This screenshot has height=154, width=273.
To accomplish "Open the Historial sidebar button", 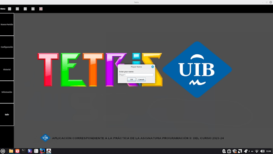I will tap(7, 70).
